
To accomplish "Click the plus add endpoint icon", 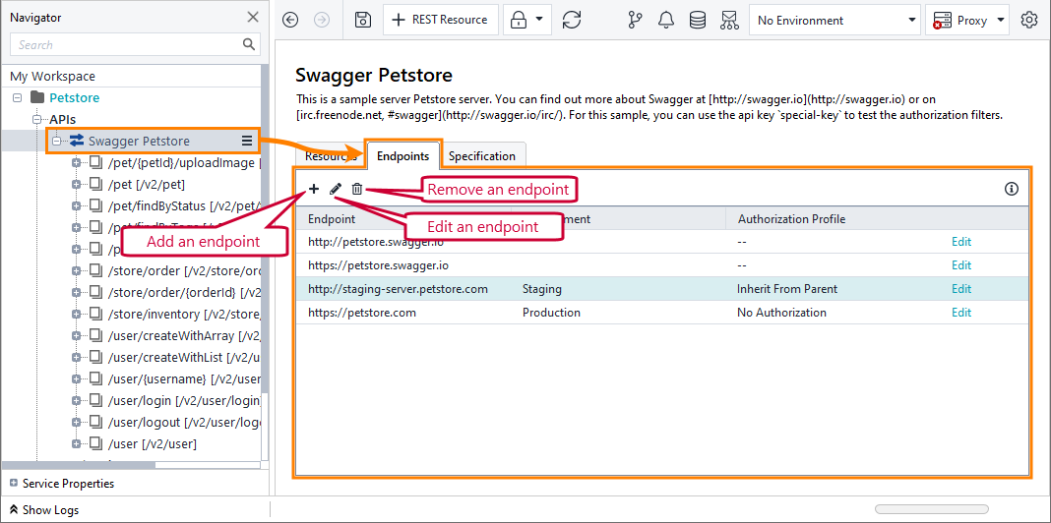I will (314, 189).
